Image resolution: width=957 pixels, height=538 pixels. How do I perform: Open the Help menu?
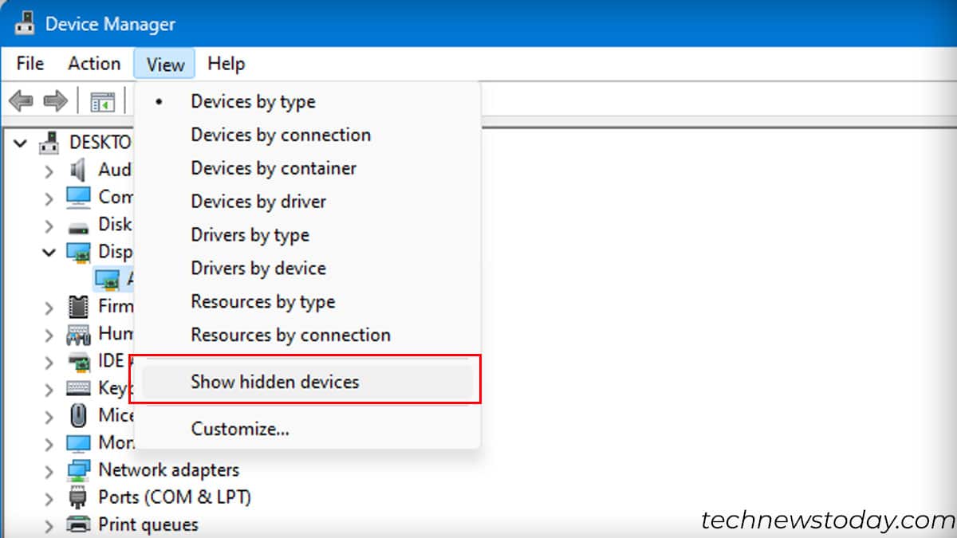(x=226, y=64)
